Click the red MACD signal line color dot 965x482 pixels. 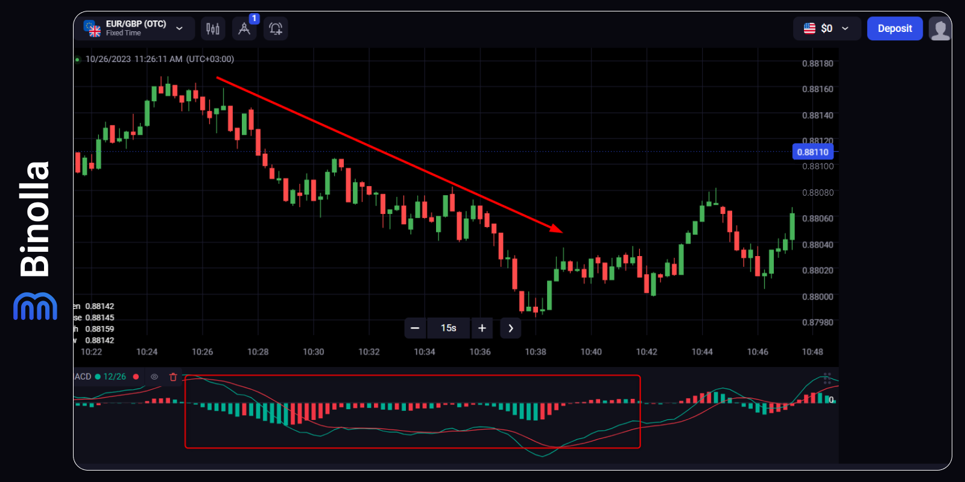click(x=136, y=377)
